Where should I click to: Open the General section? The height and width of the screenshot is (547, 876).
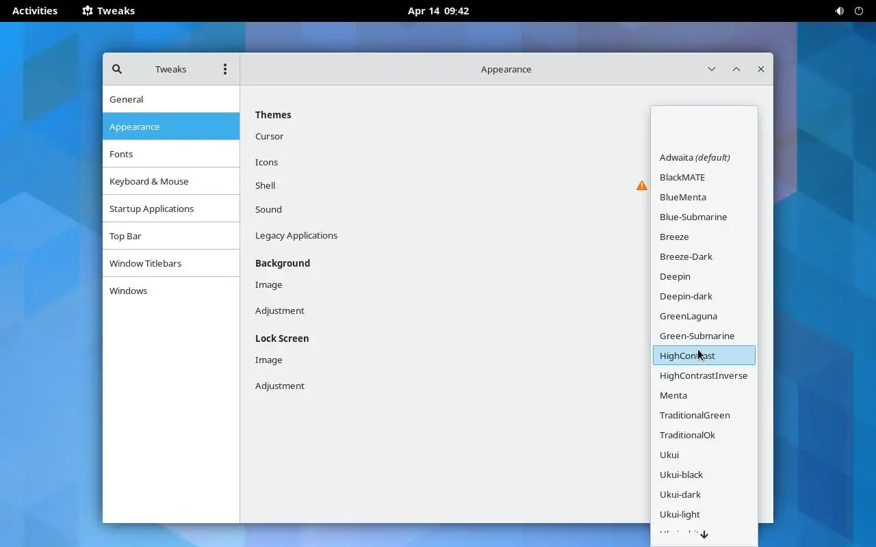171,99
